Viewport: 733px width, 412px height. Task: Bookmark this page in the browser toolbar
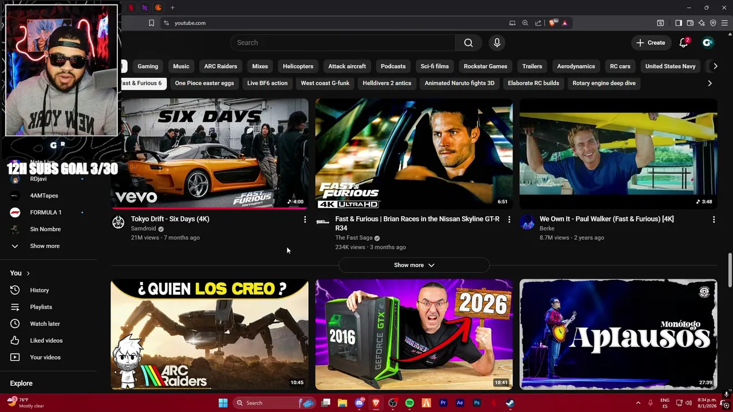[151, 23]
